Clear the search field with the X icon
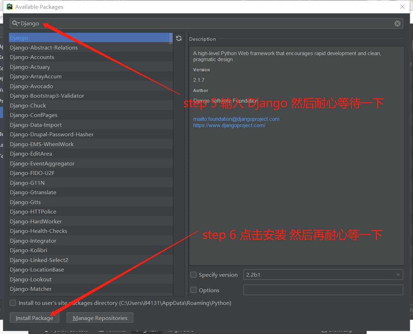 397,24
